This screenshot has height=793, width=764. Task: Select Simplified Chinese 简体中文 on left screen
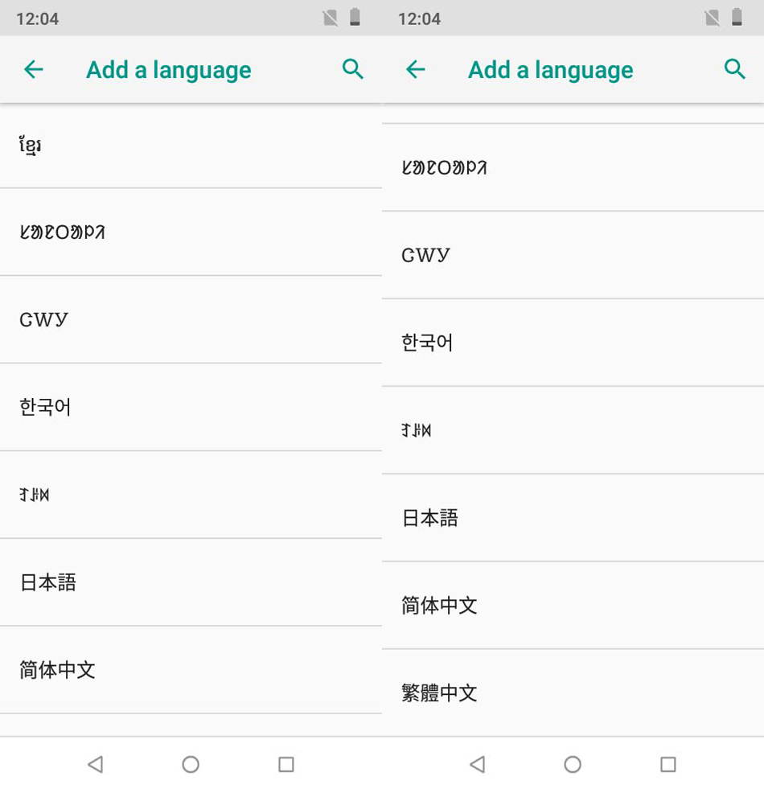coord(191,670)
